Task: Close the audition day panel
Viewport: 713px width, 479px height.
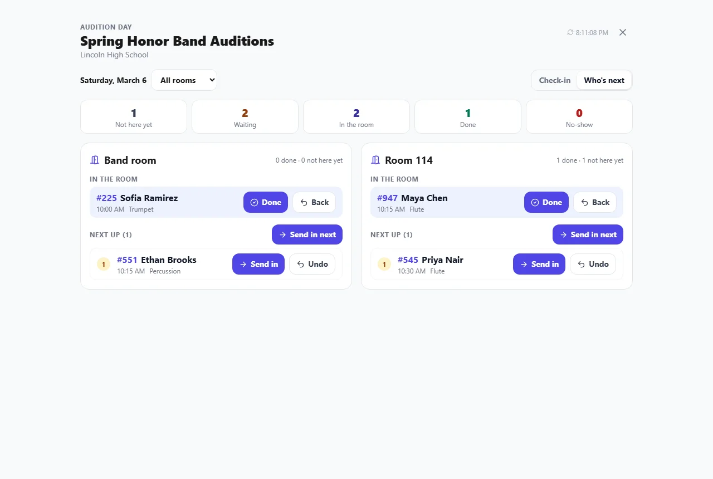Action: [x=623, y=32]
